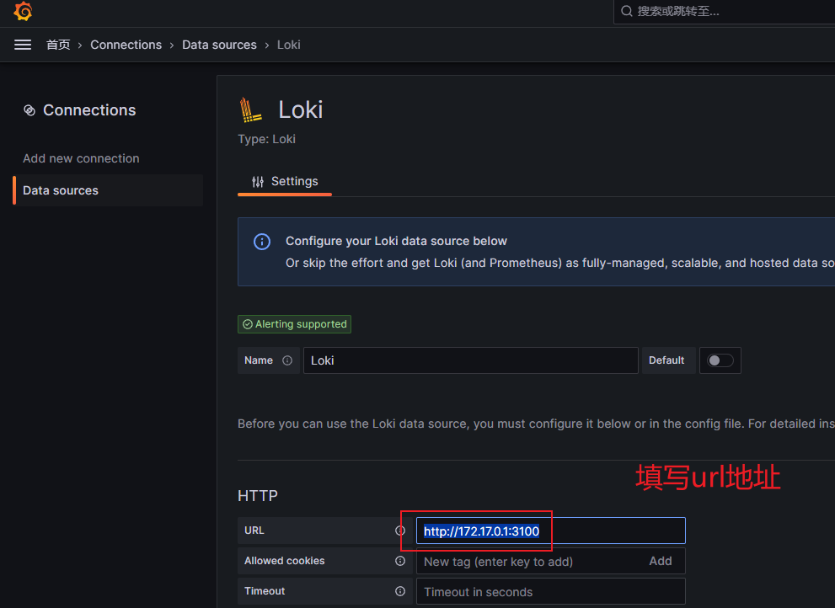This screenshot has width=835, height=608.
Task: Click the Name input field containing Loki
Action: (470, 360)
